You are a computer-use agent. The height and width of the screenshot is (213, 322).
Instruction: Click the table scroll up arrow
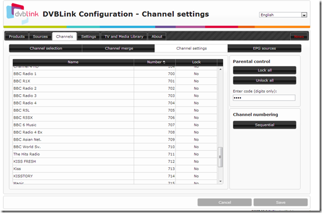(220, 69)
